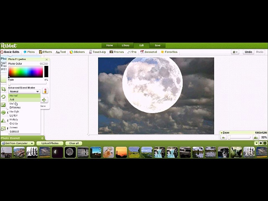Click the Undo button
Viewport: 268px width, 201px height.
[248, 52]
